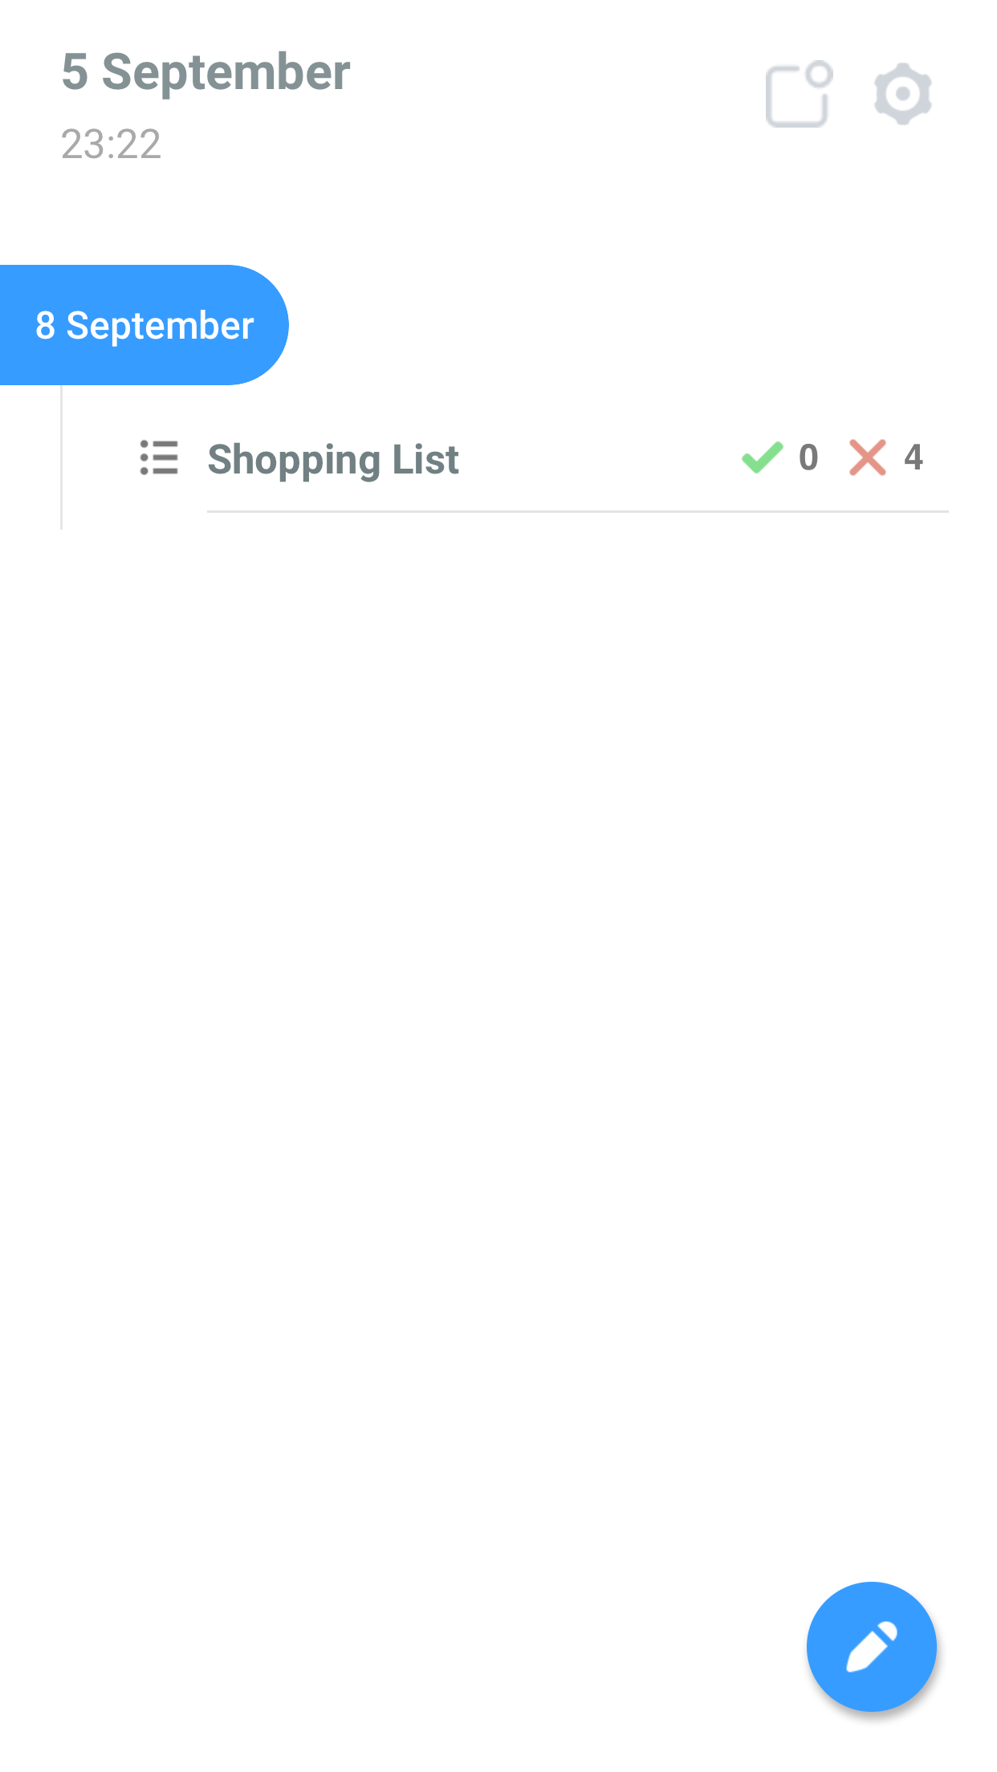
Task: Click the divider line under Shopping List
Action: 578,511
